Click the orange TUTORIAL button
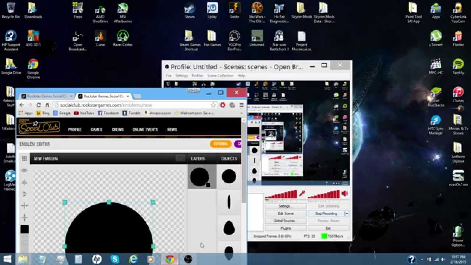This screenshot has width=471, height=265. (220, 144)
